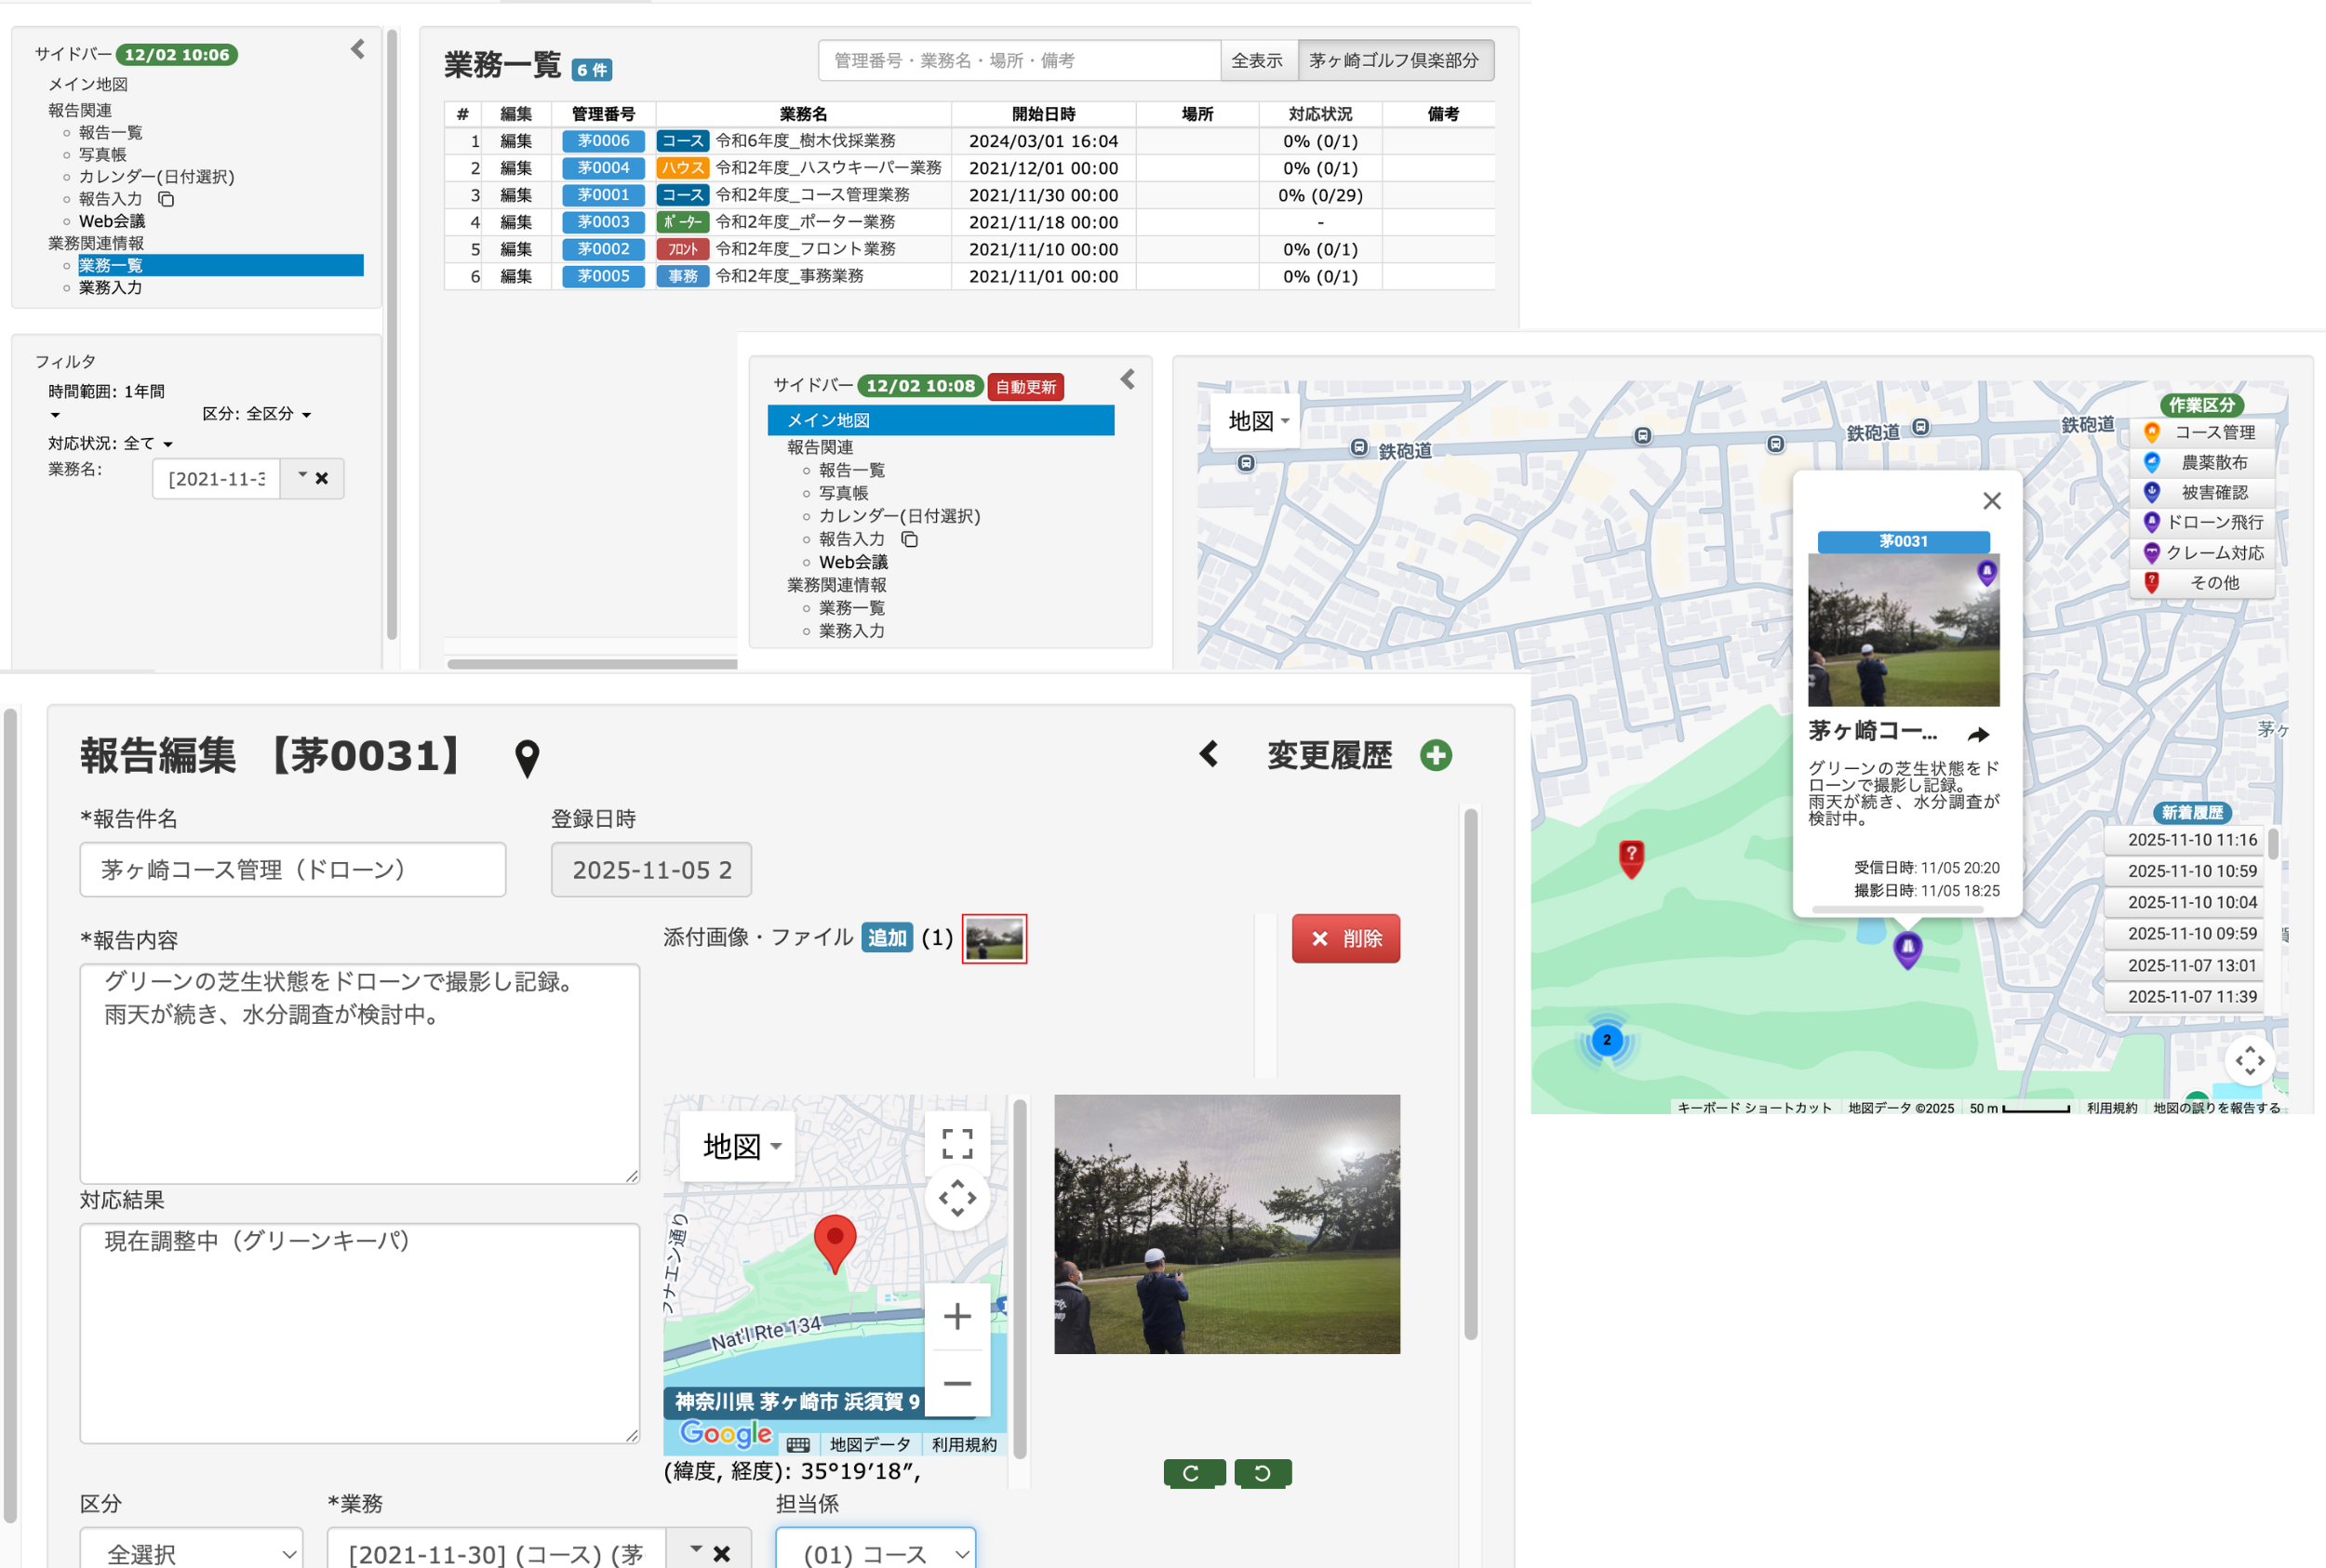Collapse the top-left sidebar with chevron
Image resolution: width=2326 pixels, height=1568 pixels.
pyautogui.click(x=358, y=49)
